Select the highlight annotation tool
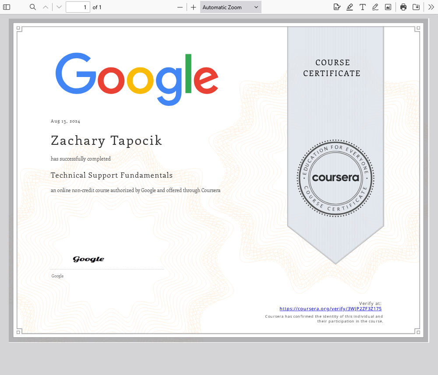 click(350, 7)
